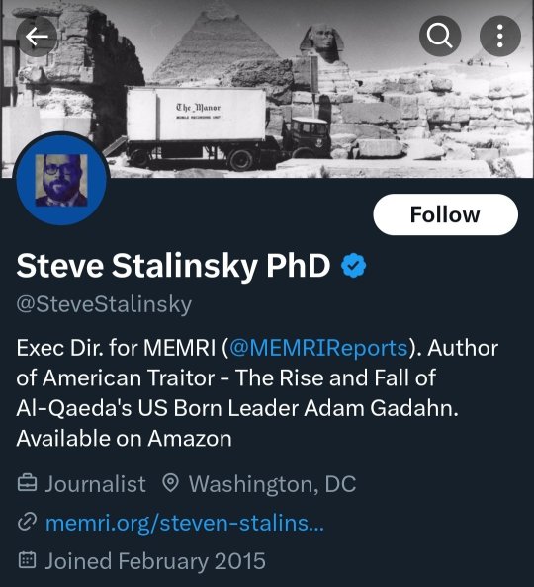Select the @SteveStalinsky handle text

click(x=104, y=304)
